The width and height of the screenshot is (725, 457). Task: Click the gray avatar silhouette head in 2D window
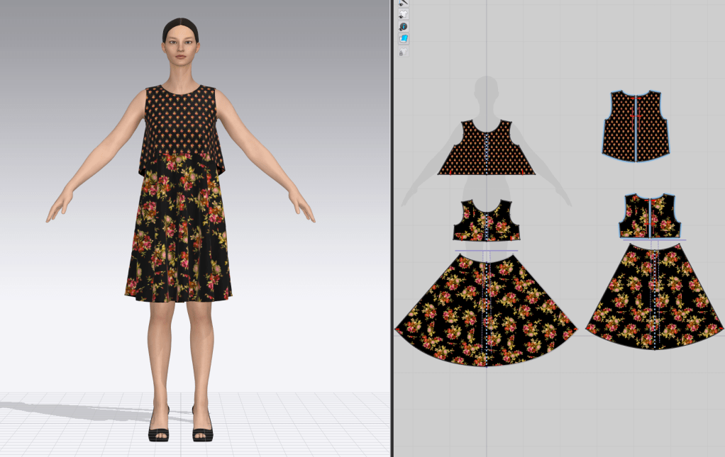point(487,89)
